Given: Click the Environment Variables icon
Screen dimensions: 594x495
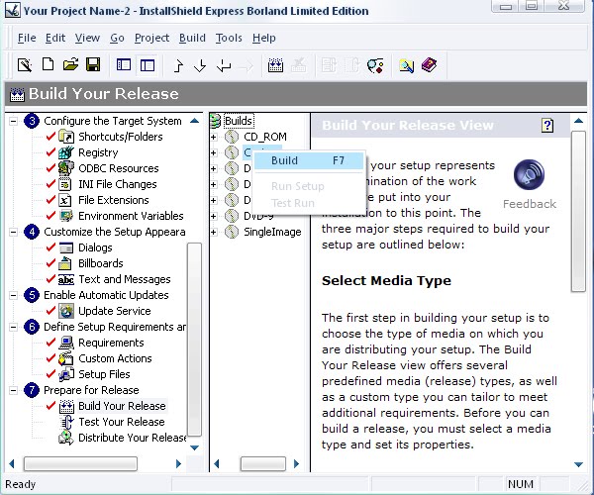Looking at the screenshot, I should pos(66,216).
